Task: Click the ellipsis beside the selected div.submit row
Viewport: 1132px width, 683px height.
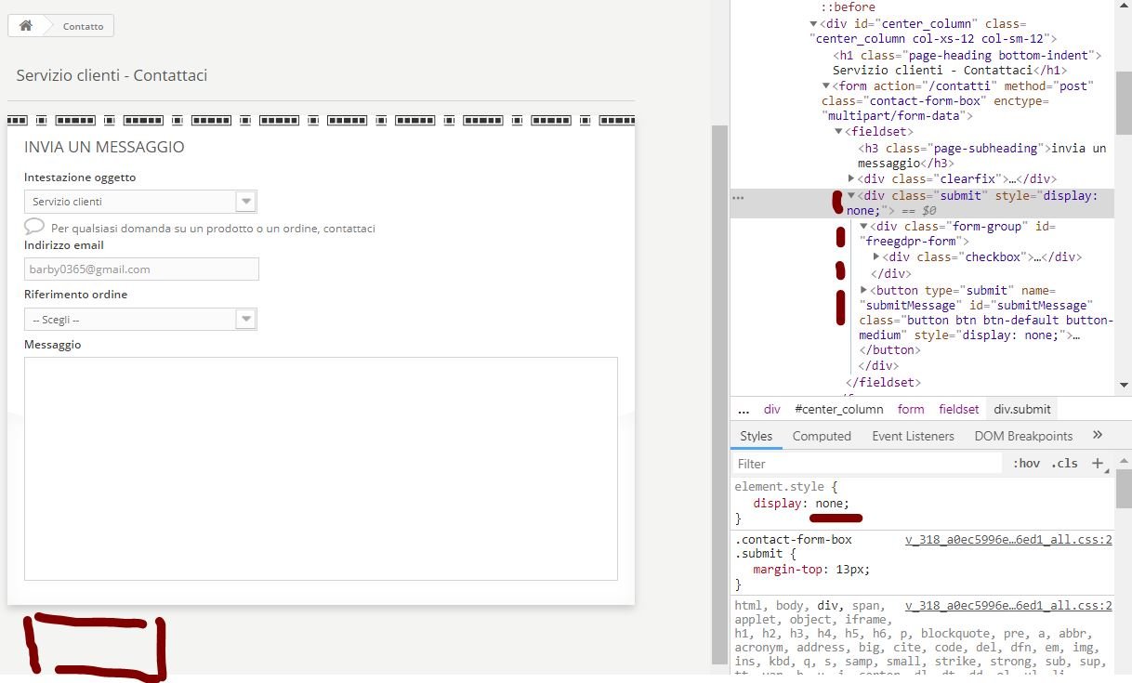Action: pyautogui.click(x=738, y=197)
